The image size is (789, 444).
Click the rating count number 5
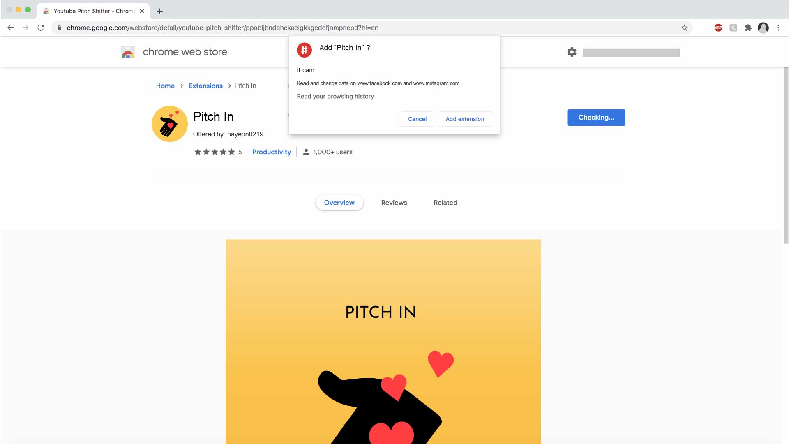point(240,152)
